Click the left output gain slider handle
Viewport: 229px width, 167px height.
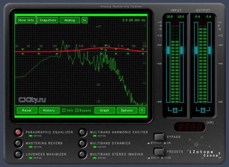click(x=196, y=50)
